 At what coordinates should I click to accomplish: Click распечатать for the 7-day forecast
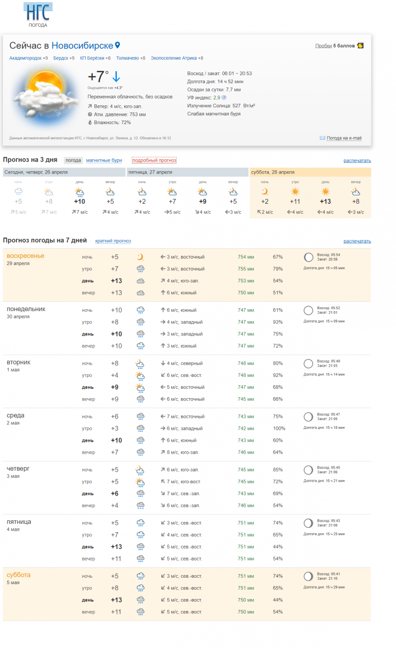pos(357,241)
